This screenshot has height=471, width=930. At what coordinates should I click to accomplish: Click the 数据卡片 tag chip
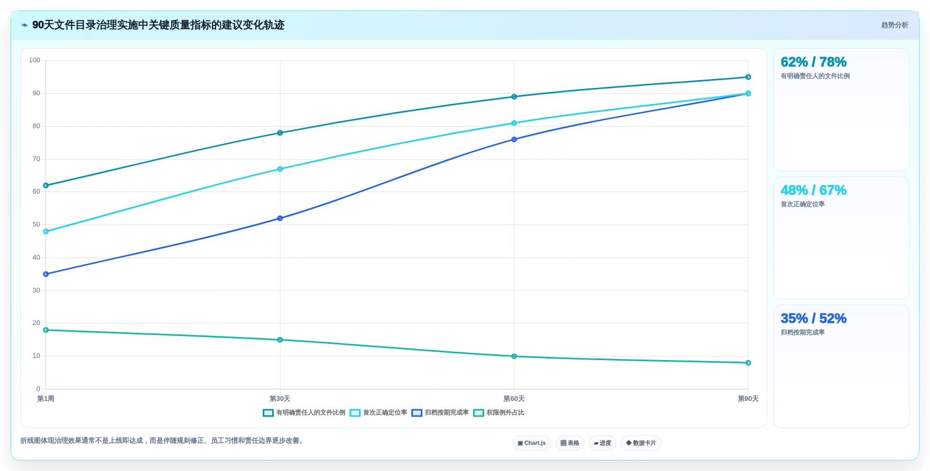[641, 443]
